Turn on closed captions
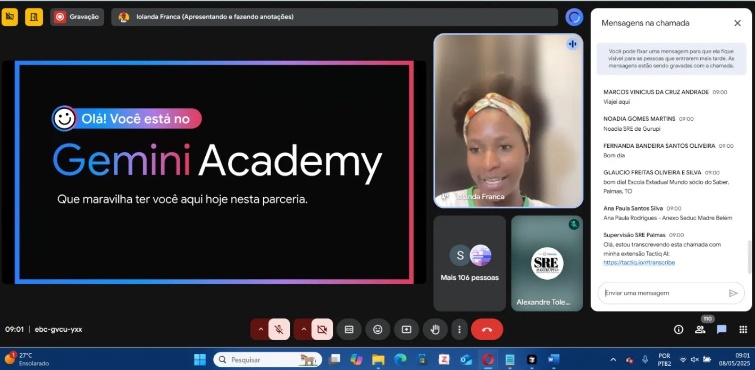Screen dimensions: 755x370 pyautogui.click(x=349, y=330)
